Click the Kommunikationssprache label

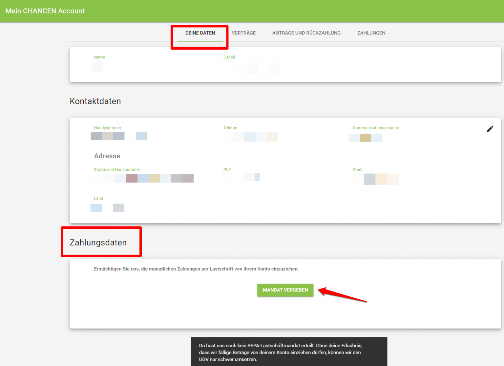pos(376,128)
